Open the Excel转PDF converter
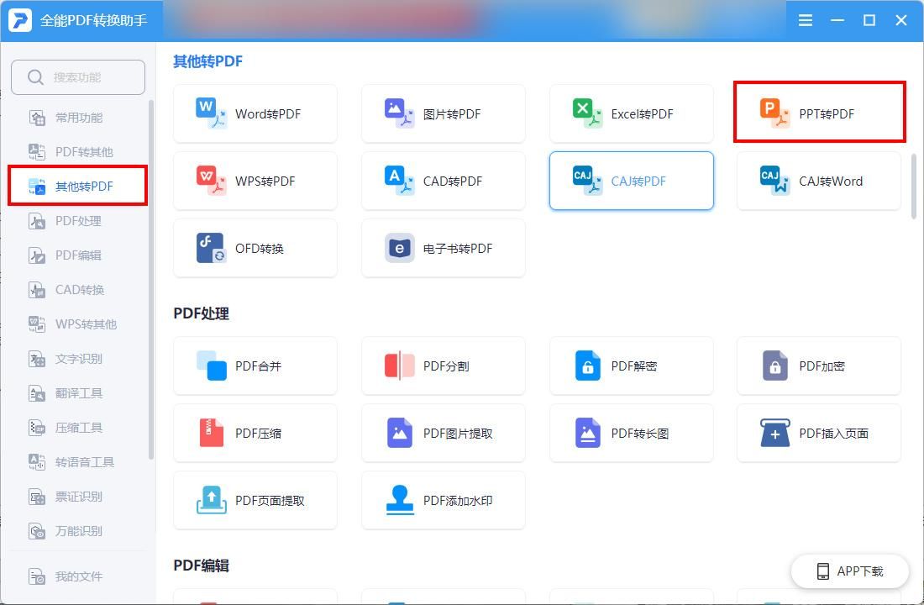 (631, 113)
